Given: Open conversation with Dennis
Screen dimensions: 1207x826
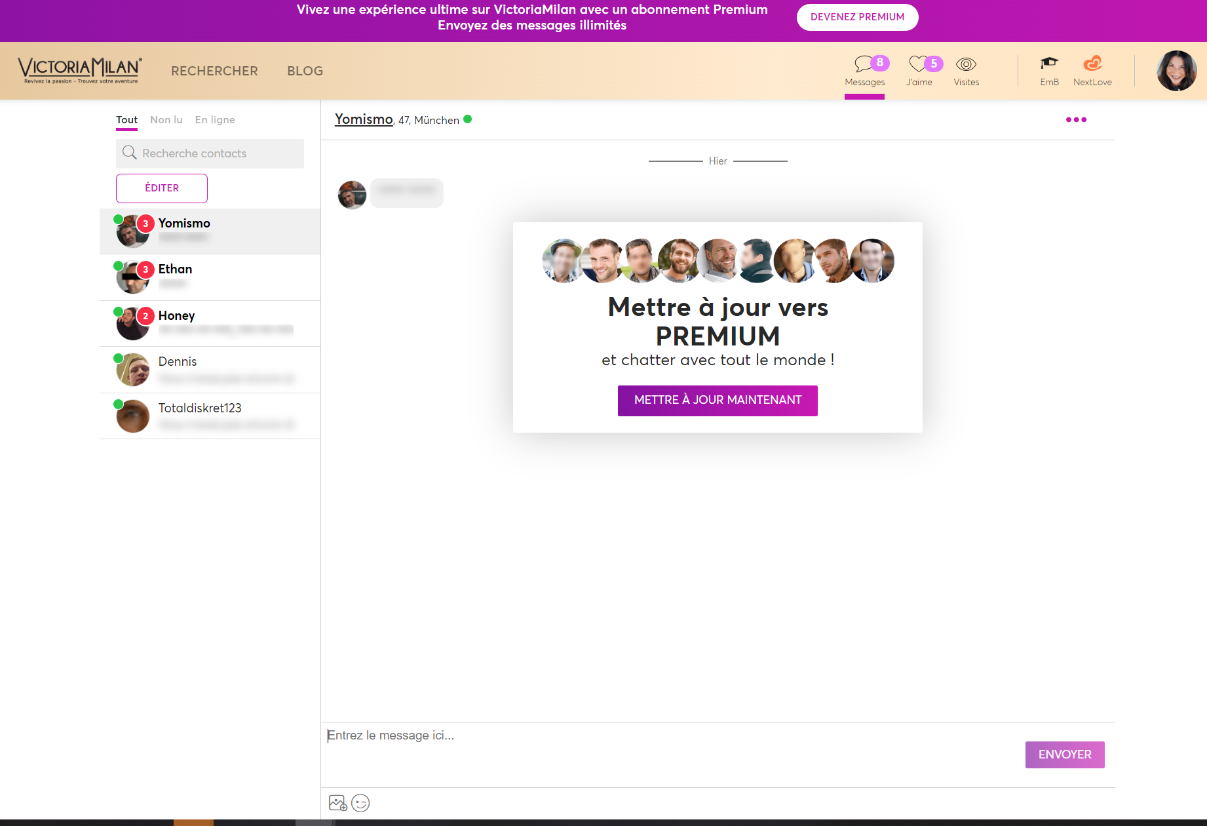Looking at the screenshot, I should 210,370.
